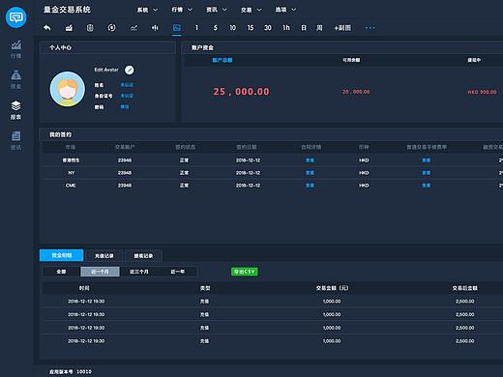Open the 资金 funds sidebar icon
The image size is (503, 377).
[x=15, y=79]
